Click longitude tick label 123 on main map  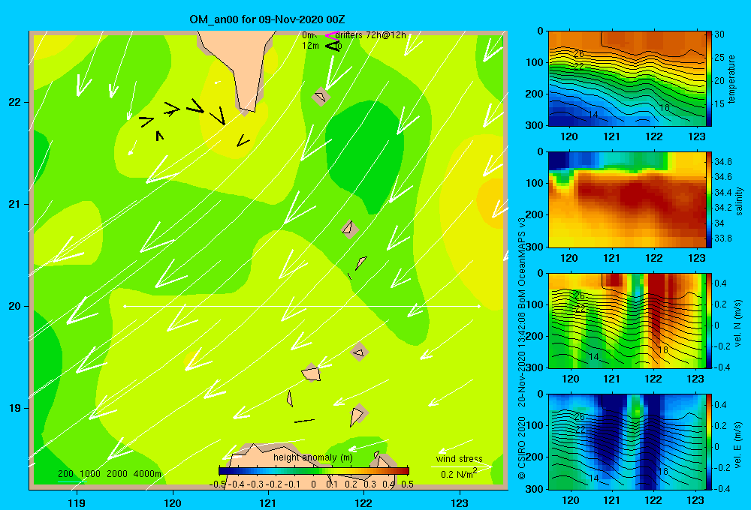tap(460, 502)
